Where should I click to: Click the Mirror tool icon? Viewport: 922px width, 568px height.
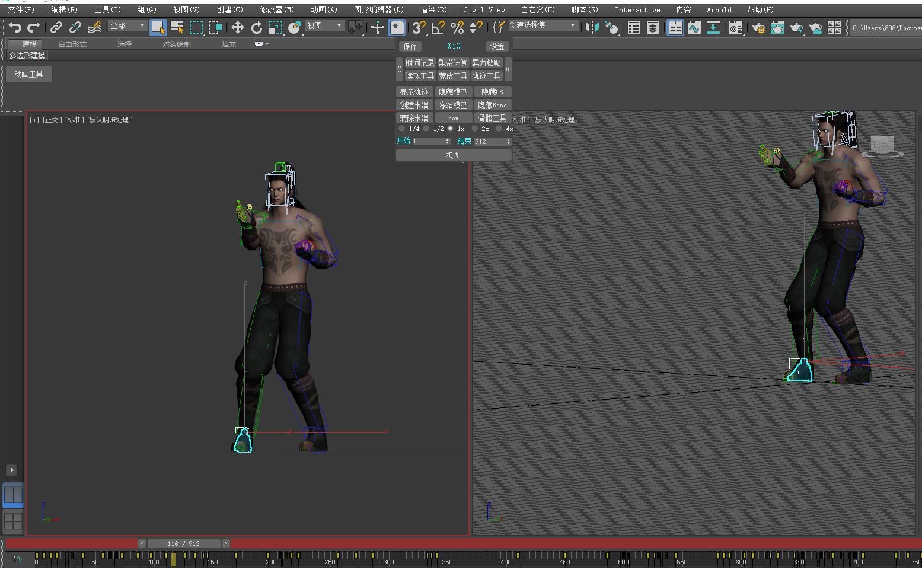tap(592, 27)
